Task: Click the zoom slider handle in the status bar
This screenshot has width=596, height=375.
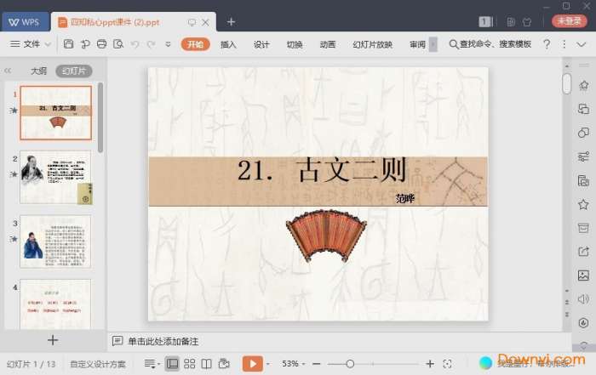Action: pyautogui.click(x=350, y=364)
